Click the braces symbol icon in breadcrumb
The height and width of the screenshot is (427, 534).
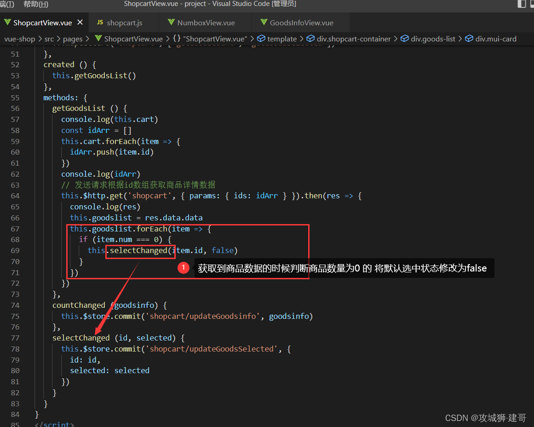coord(177,38)
